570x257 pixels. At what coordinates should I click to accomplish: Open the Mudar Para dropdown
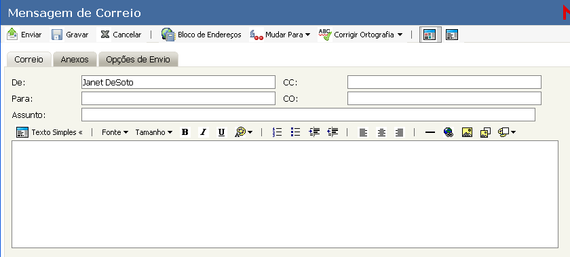(x=280, y=35)
